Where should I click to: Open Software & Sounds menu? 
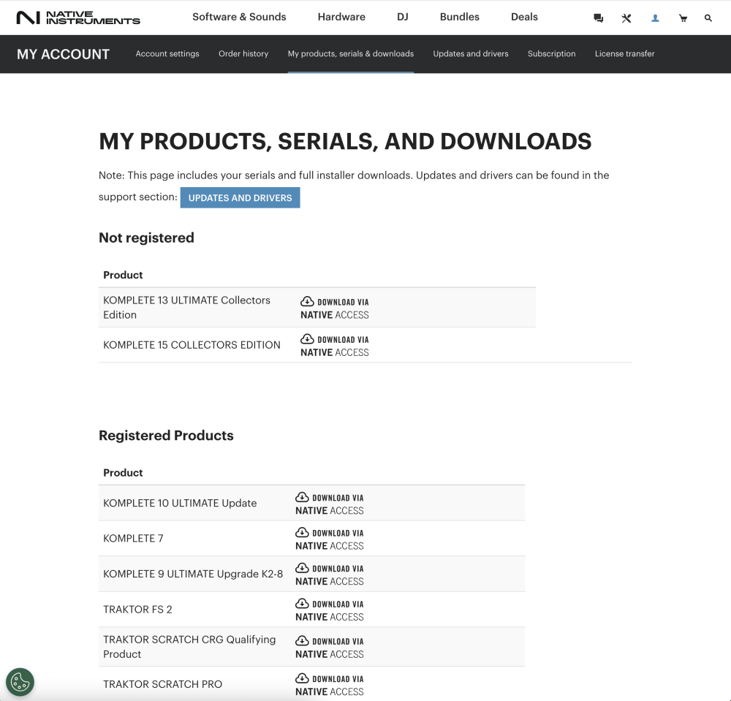click(239, 17)
